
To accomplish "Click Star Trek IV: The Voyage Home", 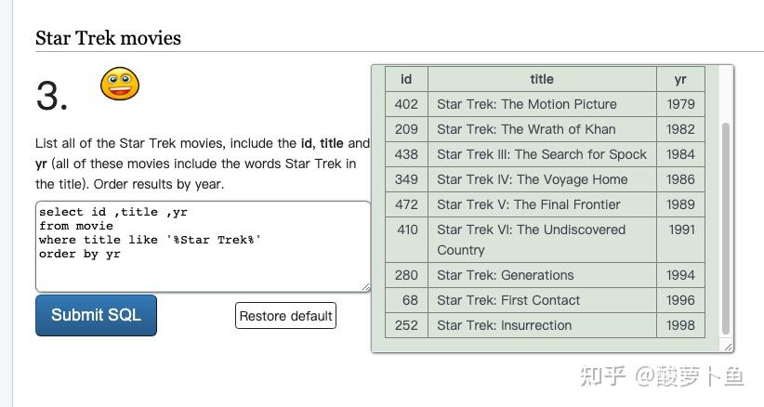I will [533, 179].
